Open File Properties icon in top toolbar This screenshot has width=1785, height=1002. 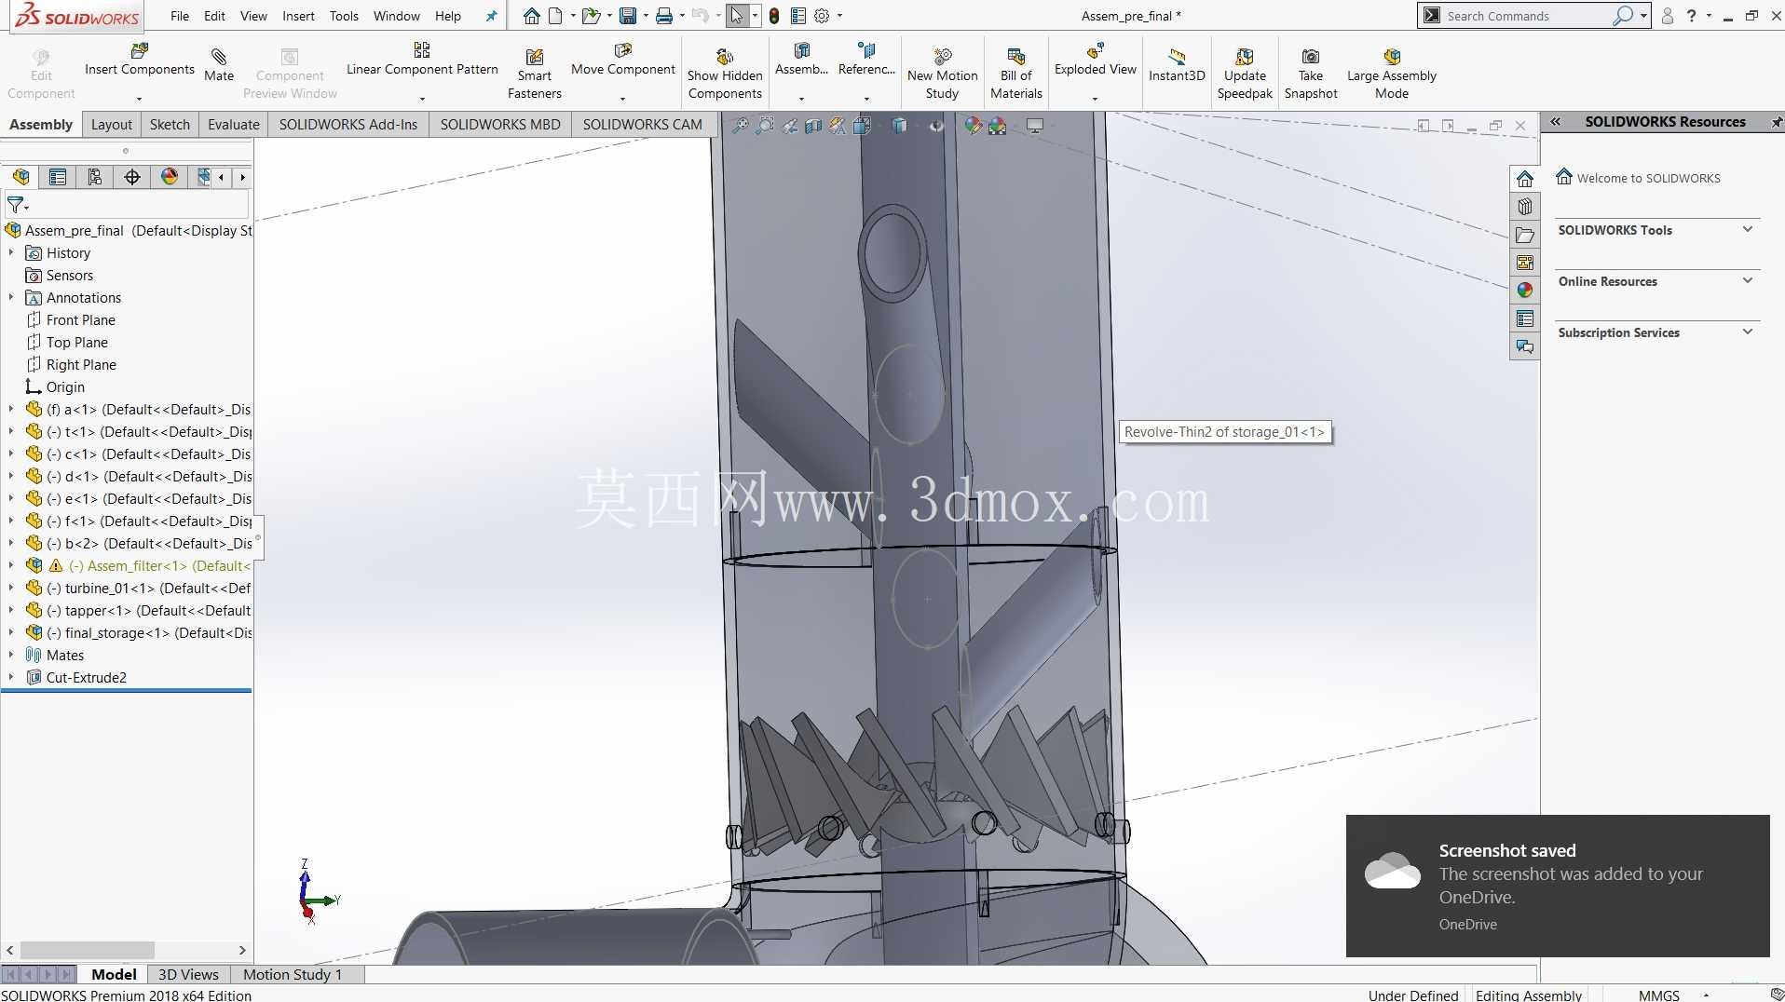(x=798, y=16)
